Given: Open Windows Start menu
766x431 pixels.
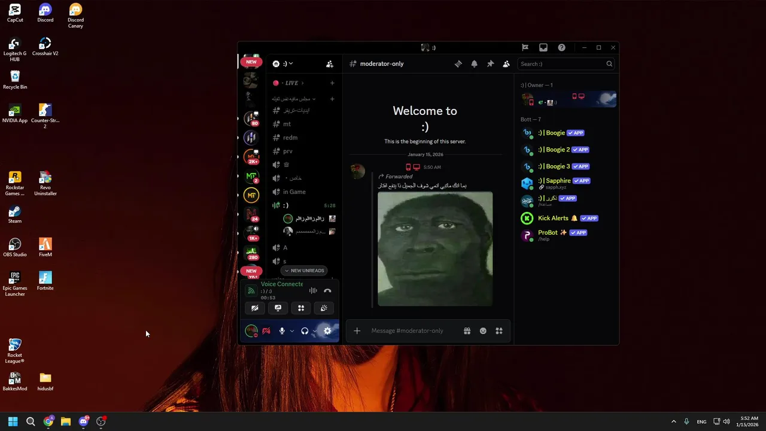Looking at the screenshot, I should (13, 421).
